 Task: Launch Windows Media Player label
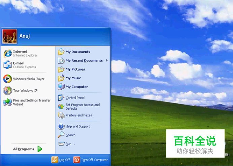coord(29,79)
